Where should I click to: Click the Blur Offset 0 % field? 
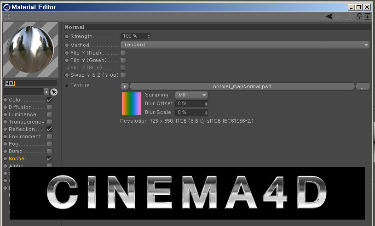coord(192,104)
